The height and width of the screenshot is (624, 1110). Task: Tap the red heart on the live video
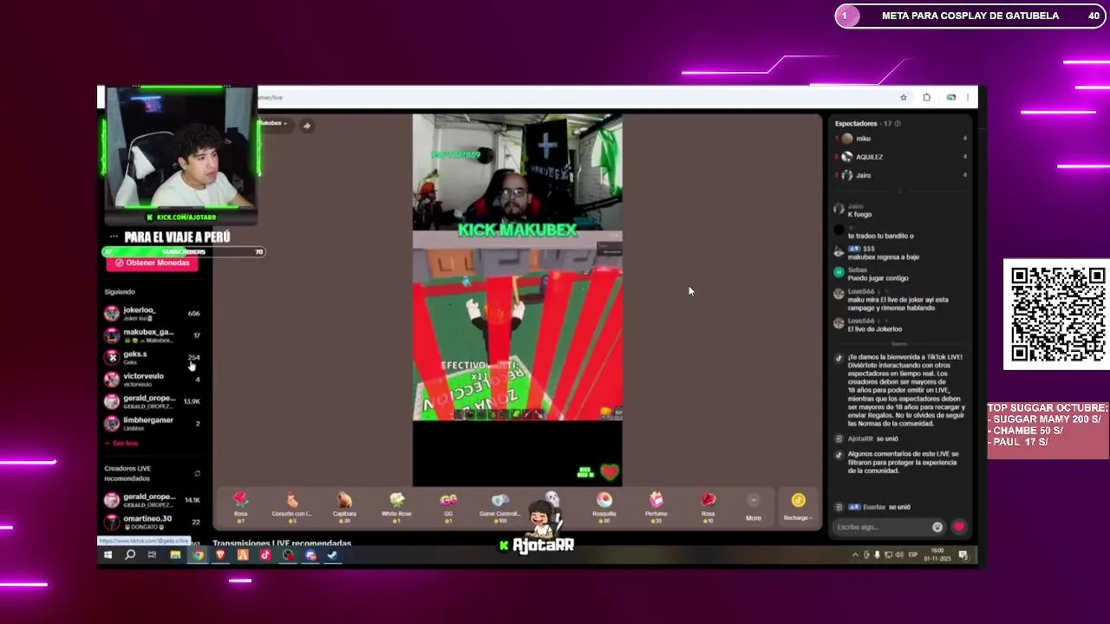click(x=610, y=472)
